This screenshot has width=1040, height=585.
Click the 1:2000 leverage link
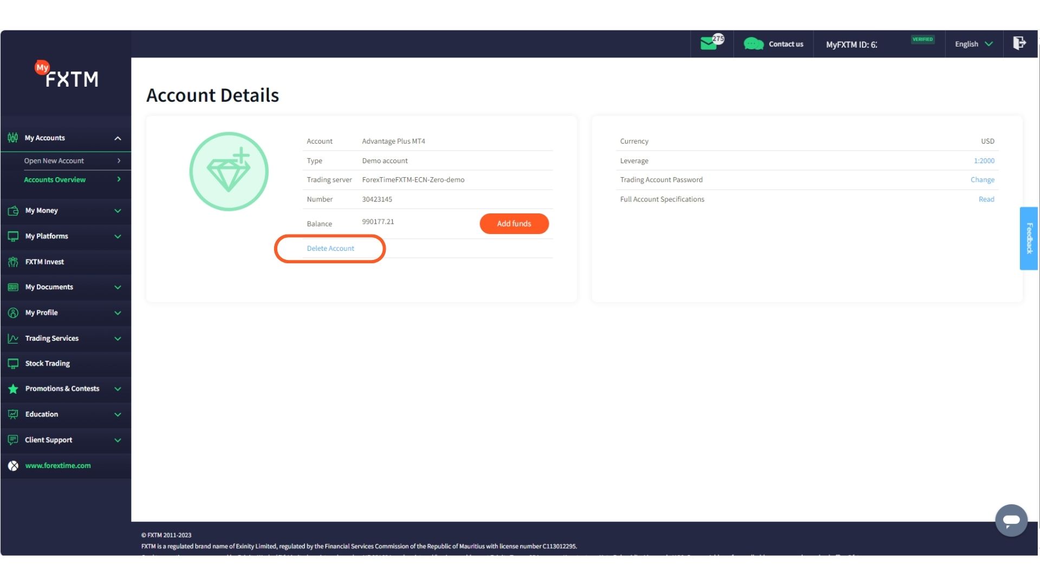984,161
